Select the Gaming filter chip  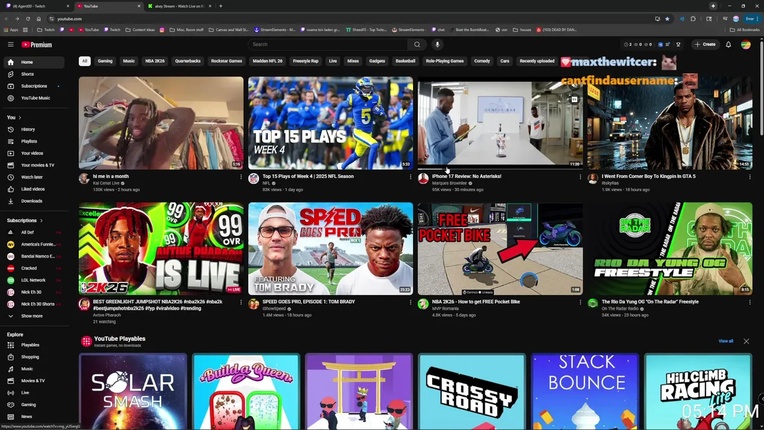(105, 61)
